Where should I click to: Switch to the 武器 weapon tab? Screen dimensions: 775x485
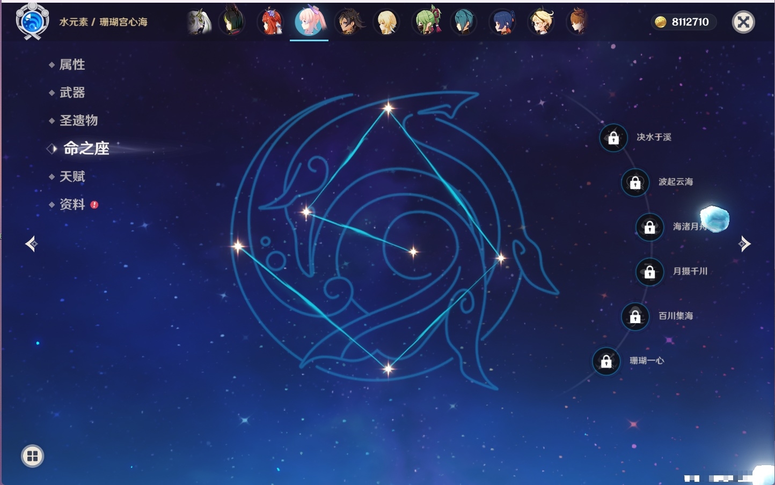tap(72, 93)
